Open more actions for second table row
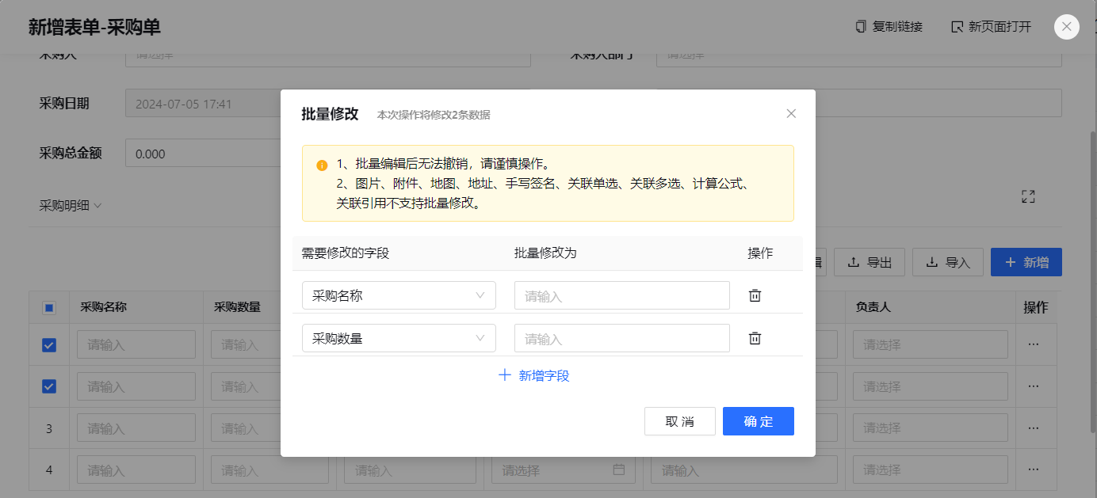 click(1033, 386)
